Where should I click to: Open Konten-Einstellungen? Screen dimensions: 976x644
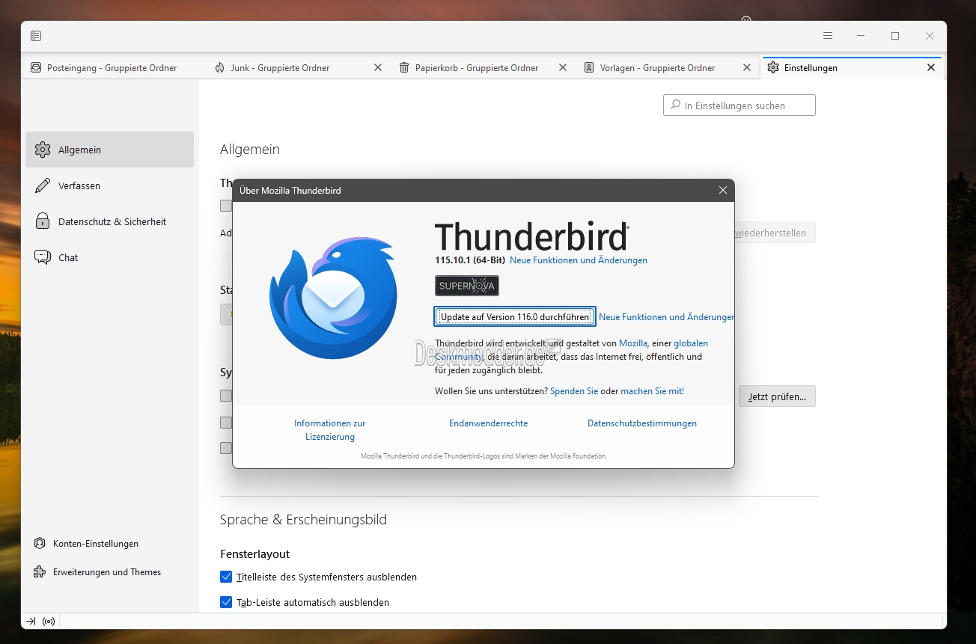(x=96, y=544)
